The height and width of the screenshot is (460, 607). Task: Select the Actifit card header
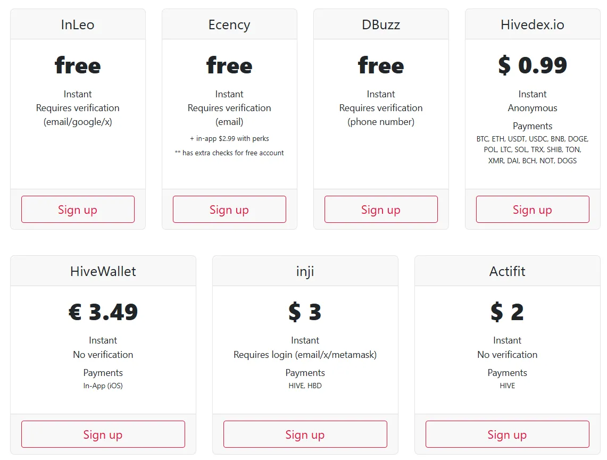tap(508, 271)
